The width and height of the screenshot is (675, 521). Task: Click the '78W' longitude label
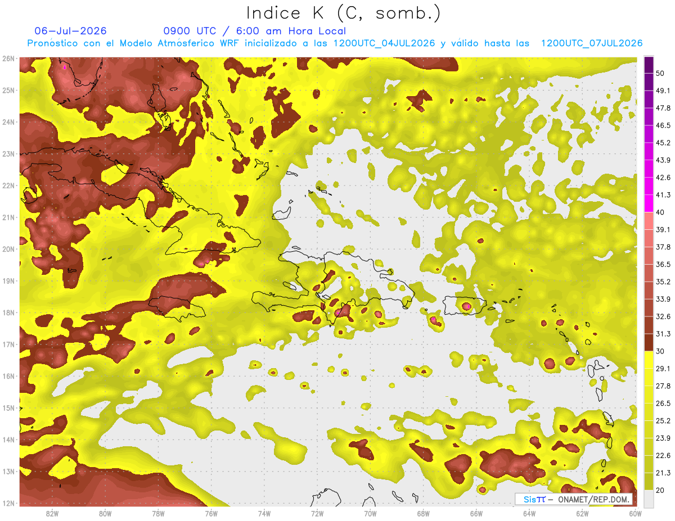pyautogui.click(x=158, y=513)
